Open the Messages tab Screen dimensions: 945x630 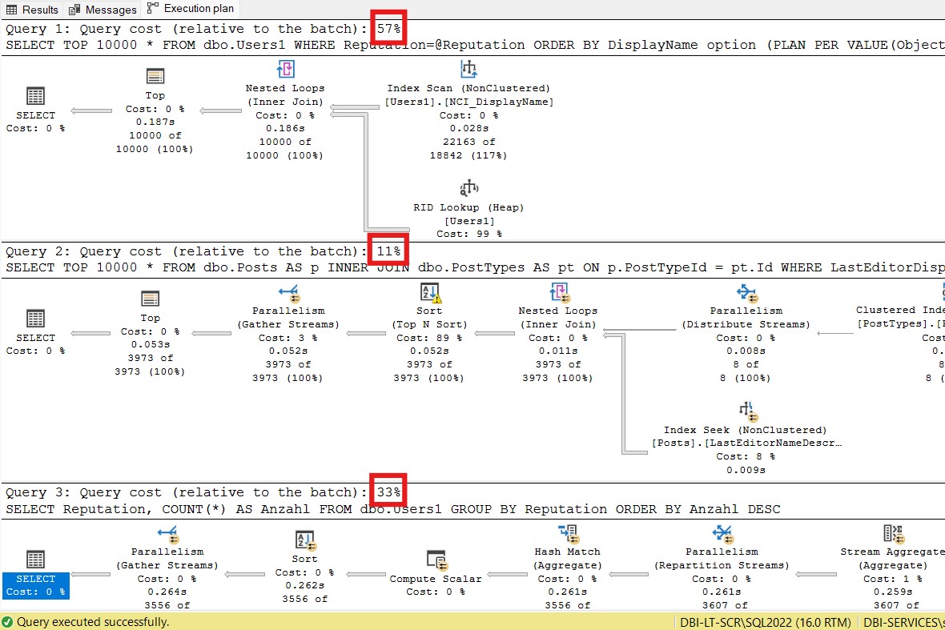(x=103, y=10)
